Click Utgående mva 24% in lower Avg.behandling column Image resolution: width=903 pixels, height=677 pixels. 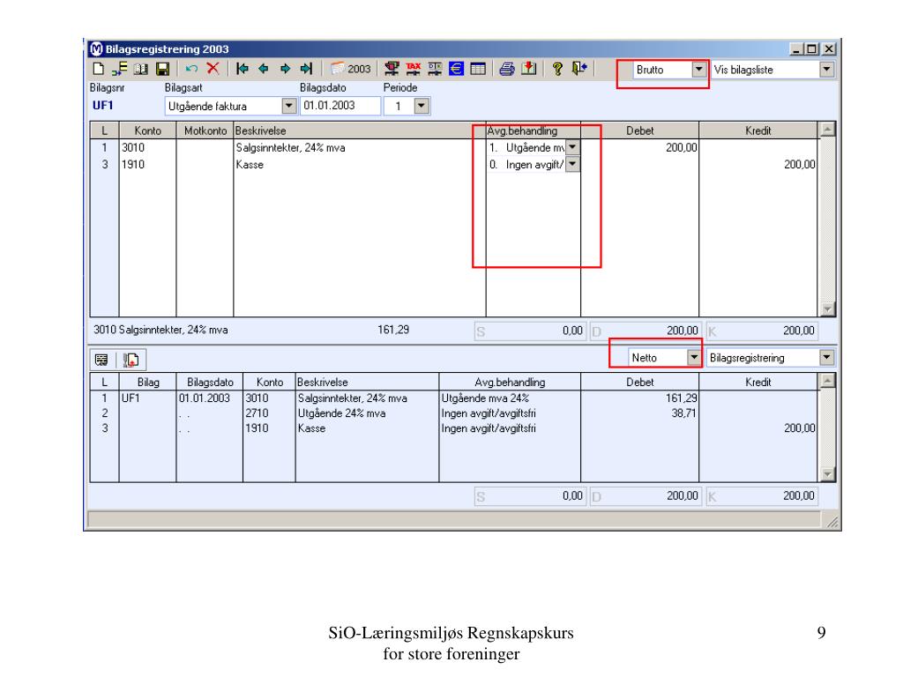[485, 398]
